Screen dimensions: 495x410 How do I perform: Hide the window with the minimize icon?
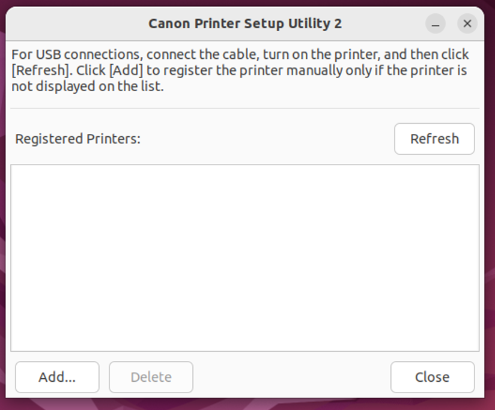(x=436, y=24)
